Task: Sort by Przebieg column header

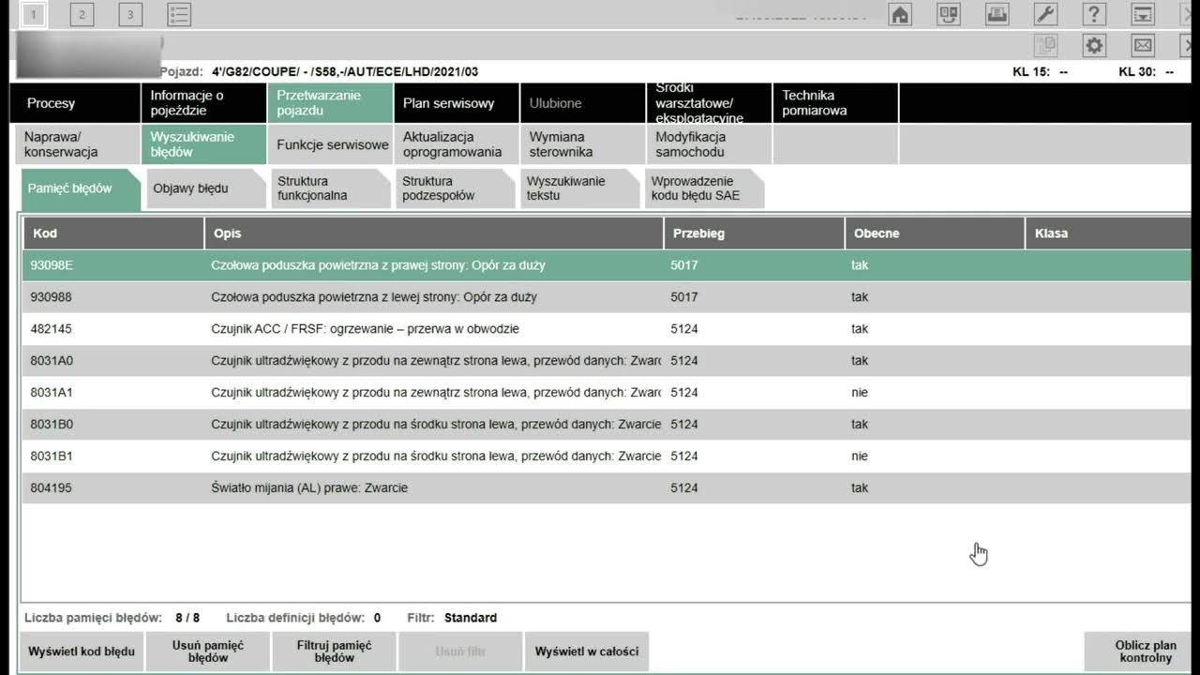Action: (754, 233)
